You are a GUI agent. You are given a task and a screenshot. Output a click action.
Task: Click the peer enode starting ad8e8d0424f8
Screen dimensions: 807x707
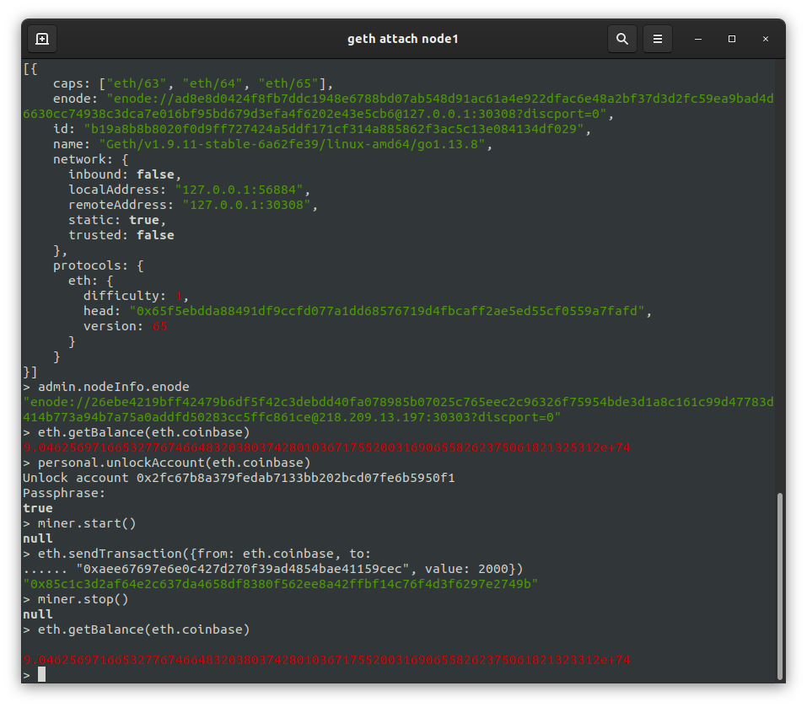[x=398, y=106]
